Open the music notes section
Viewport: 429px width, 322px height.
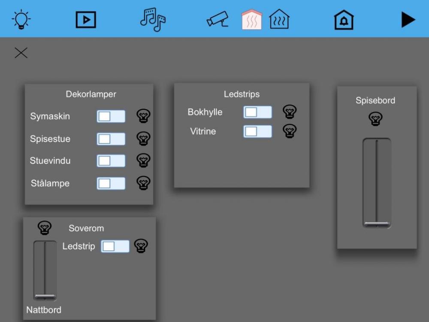tap(153, 19)
